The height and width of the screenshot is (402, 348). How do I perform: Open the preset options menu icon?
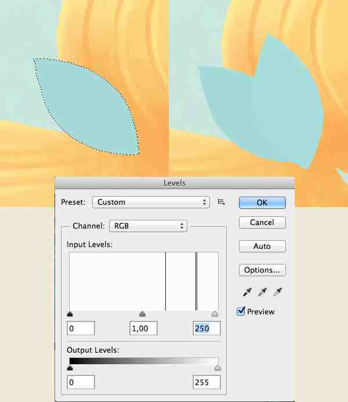[222, 202]
